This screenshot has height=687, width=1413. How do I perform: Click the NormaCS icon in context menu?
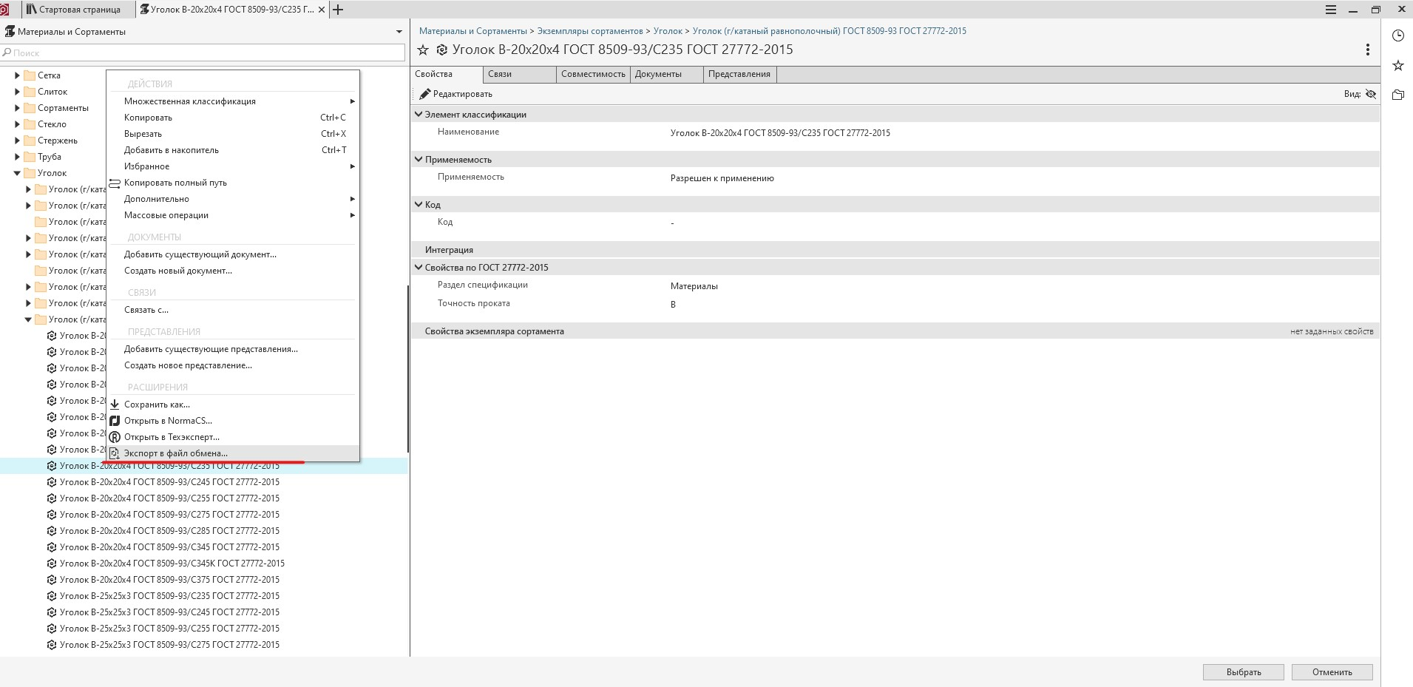click(x=115, y=421)
